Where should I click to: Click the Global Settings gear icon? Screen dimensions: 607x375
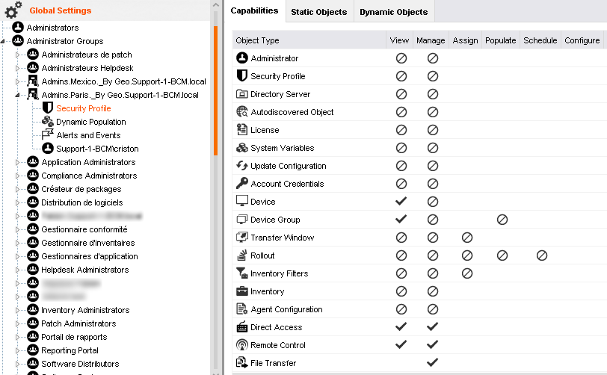13,10
